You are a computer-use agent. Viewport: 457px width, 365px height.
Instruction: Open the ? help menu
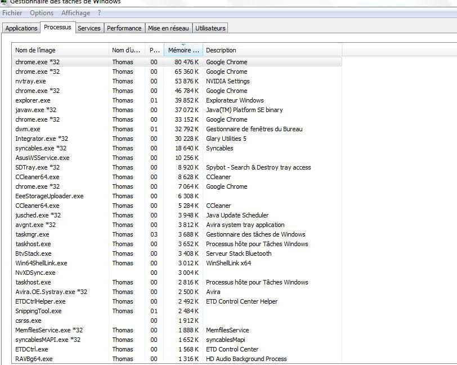tap(100, 13)
